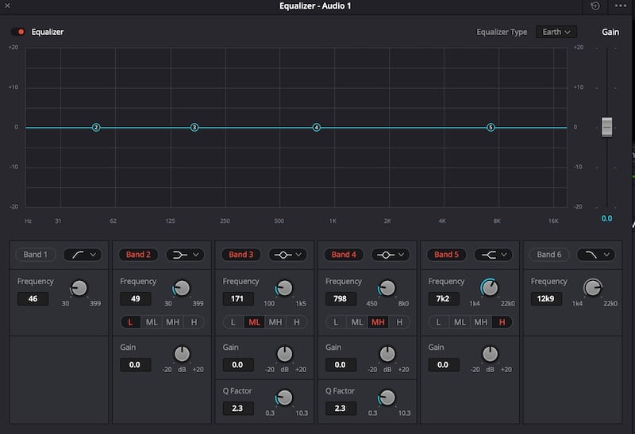Open the Equalizer Type dropdown
This screenshot has height=434, width=635.
click(x=556, y=33)
